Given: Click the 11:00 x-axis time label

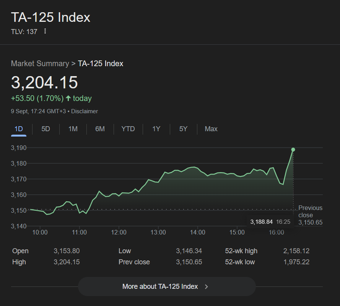Looking at the screenshot, I should point(80,232).
